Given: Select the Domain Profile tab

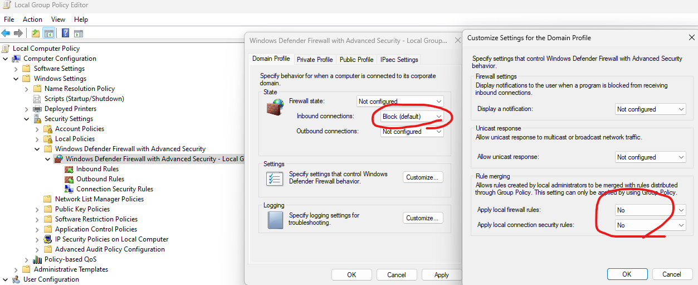Looking at the screenshot, I should pyautogui.click(x=271, y=59).
